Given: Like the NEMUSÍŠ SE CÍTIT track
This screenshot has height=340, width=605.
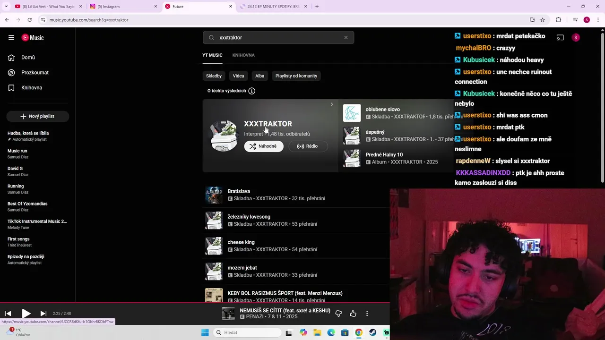Looking at the screenshot, I should pos(353,314).
